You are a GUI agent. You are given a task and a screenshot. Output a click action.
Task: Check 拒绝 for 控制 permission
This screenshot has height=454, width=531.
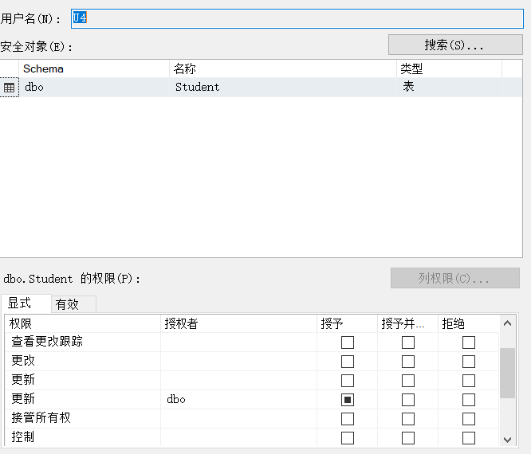pos(469,438)
